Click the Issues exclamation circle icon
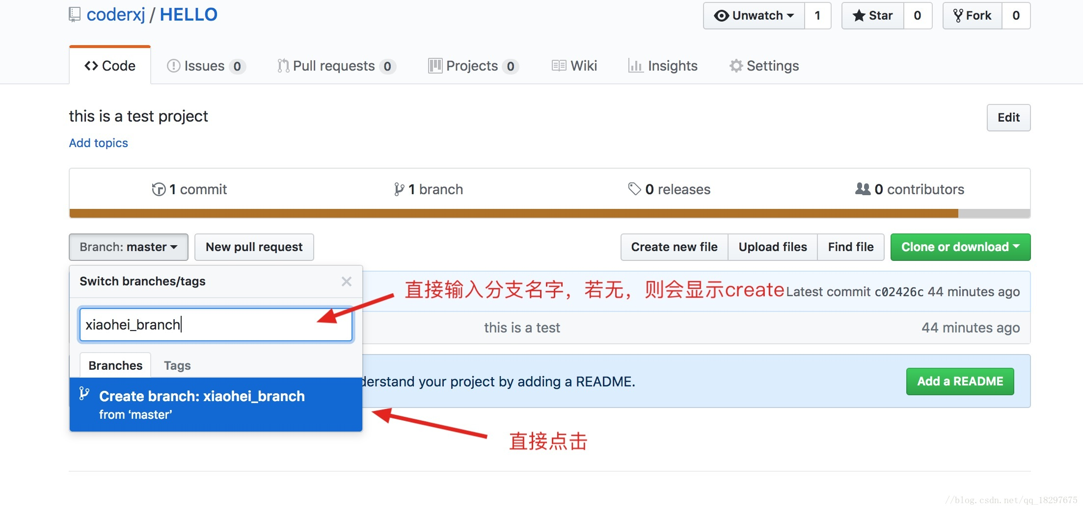1083x510 pixels. coord(173,66)
